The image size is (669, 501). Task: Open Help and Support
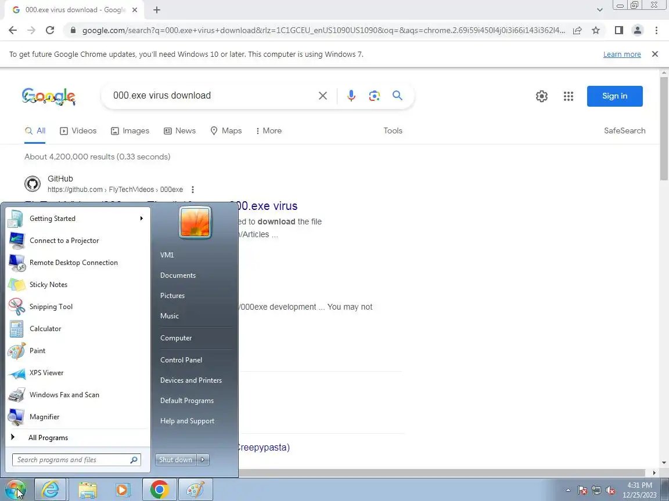(188, 421)
